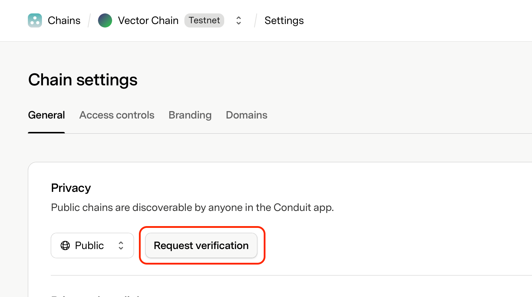Click the Chains breadcrumb icon at top left
Screen dimensions: 532x297
tap(35, 20)
